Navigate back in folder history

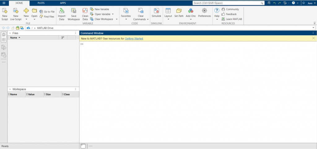pyautogui.click(x=3, y=28)
